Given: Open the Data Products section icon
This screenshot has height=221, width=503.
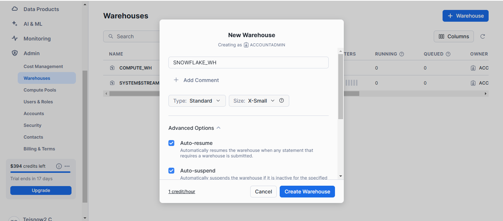Looking at the screenshot, I should (x=15, y=9).
